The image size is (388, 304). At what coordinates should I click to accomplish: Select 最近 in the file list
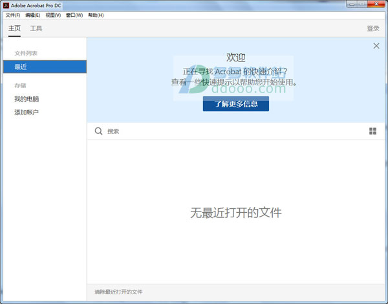[x=45, y=67]
